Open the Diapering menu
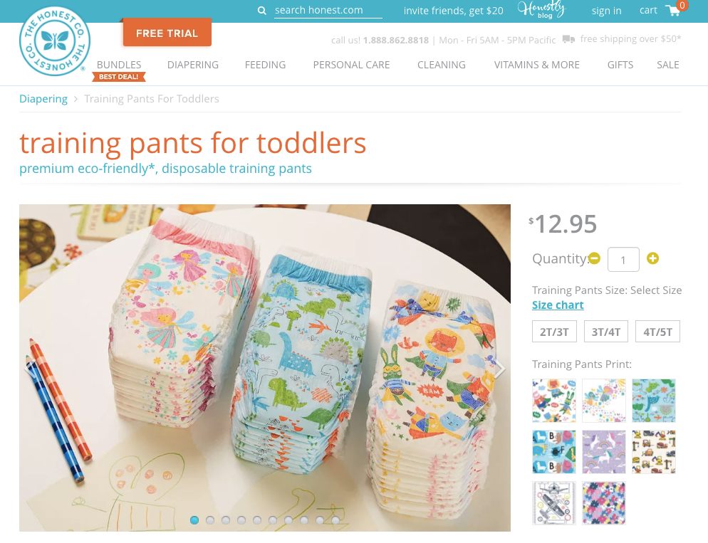 point(193,65)
